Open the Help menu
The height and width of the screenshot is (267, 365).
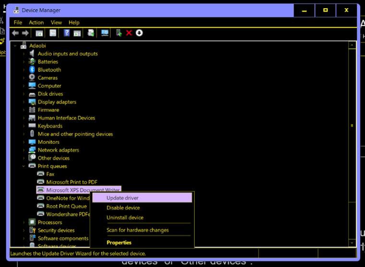coord(74,23)
